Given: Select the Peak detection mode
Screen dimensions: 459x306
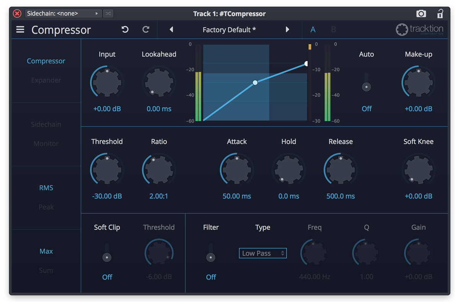Looking at the screenshot, I should click(x=46, y=207).
